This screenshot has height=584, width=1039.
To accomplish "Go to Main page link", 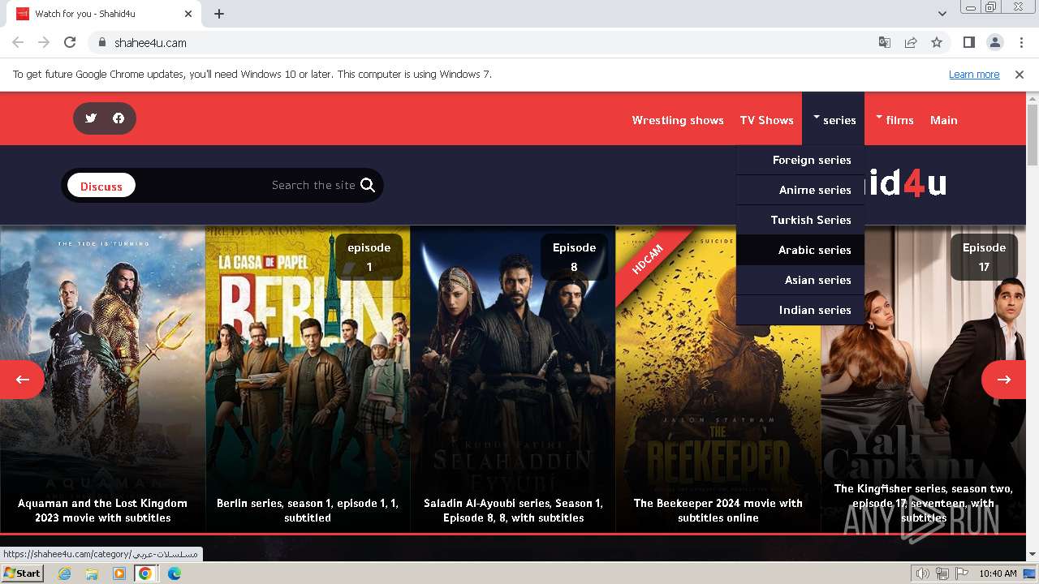I will pos(943,120).
